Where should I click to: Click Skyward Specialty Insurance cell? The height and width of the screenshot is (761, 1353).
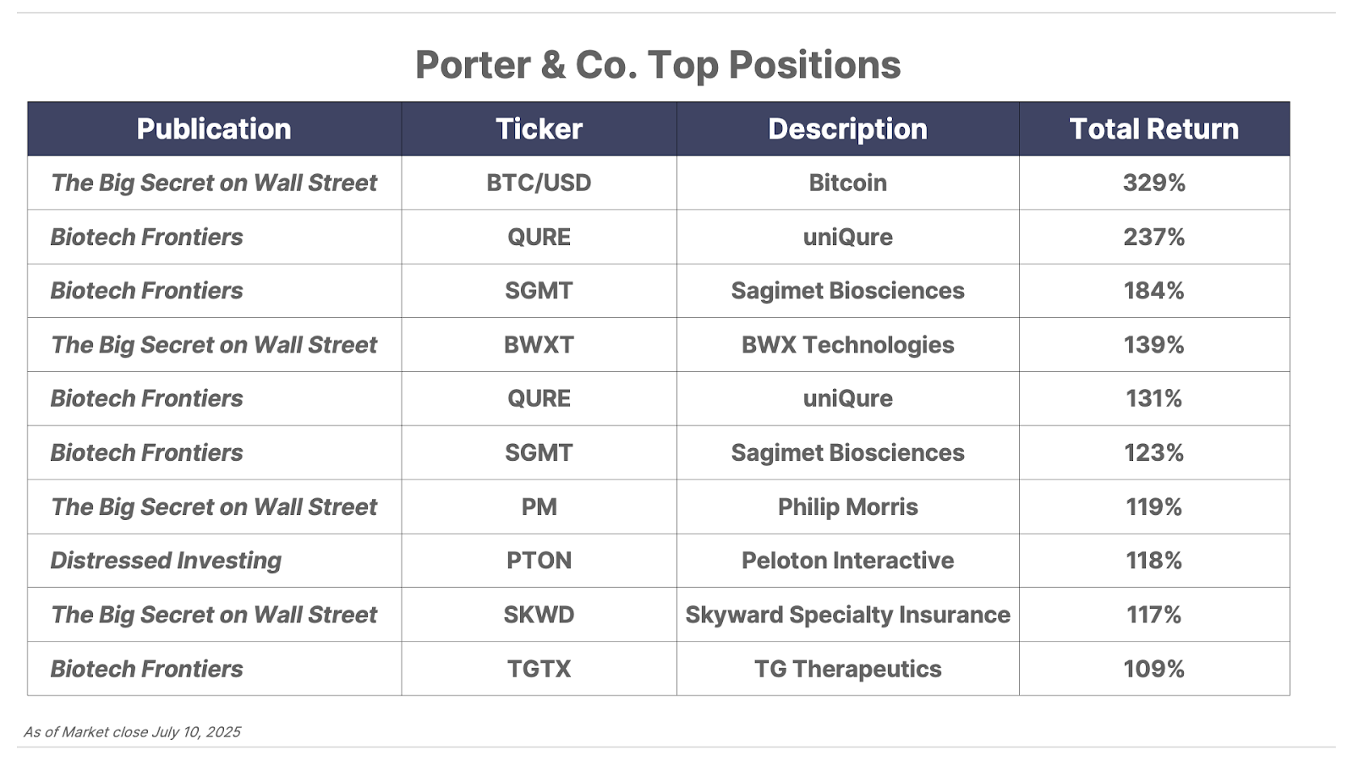pos(847,615)
